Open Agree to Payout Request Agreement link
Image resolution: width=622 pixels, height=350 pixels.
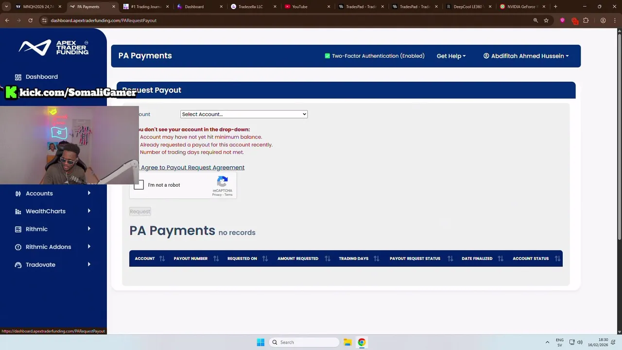point(192,167)
